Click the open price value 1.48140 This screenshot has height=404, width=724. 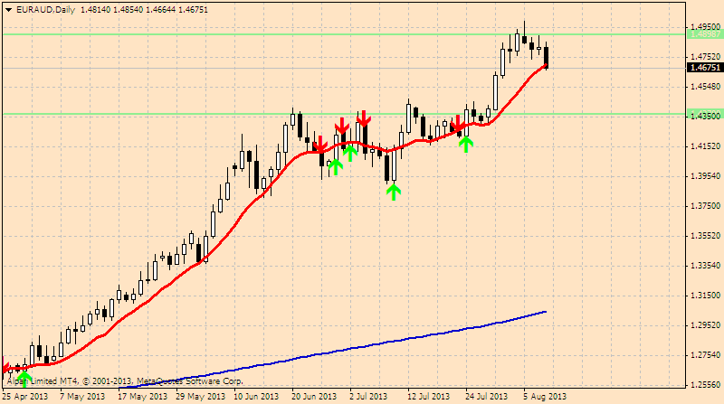(x=96, y=10)
